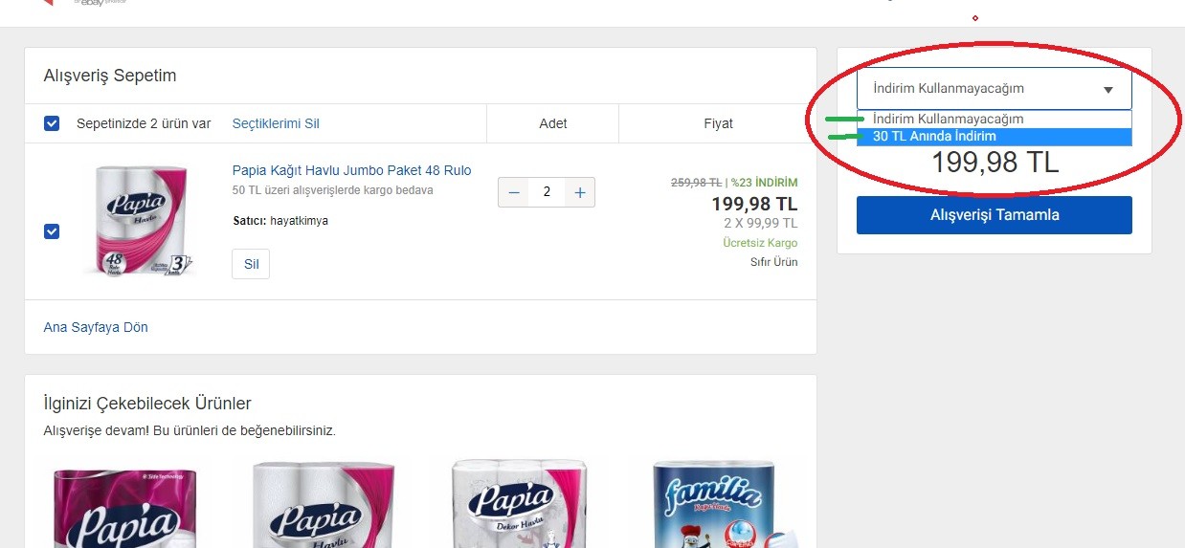Click the seller name "hayatkimya"
The height and width of the screenshot is (548, 1185).
point(298,221)
